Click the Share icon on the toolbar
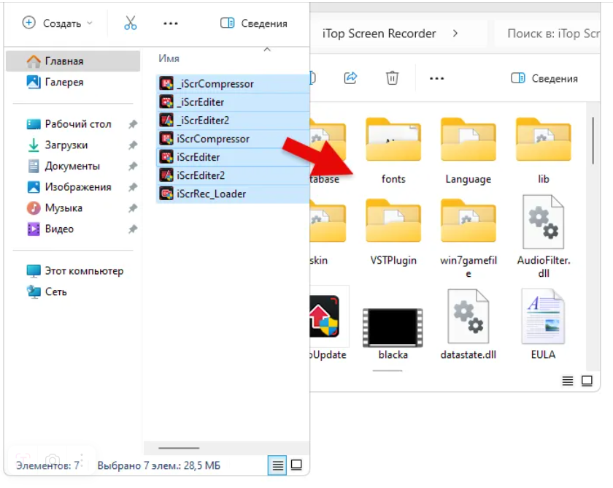Image resolution: width=613 pixels, height=488 pixels. click(x=350, y=77)
